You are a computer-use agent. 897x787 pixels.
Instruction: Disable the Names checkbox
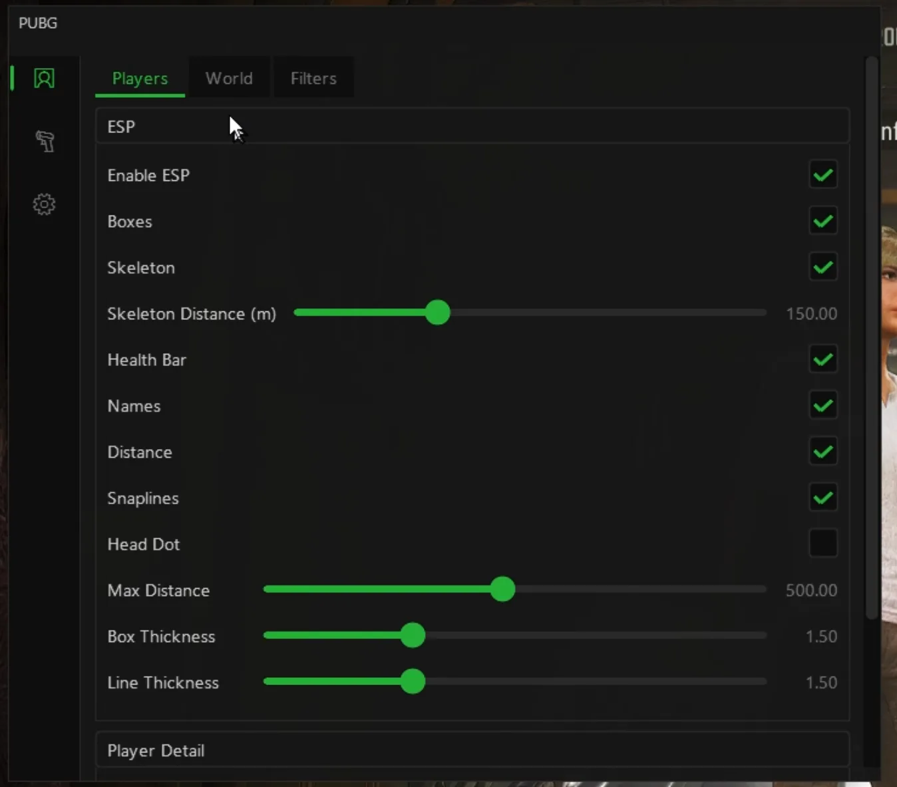[823, 405]
